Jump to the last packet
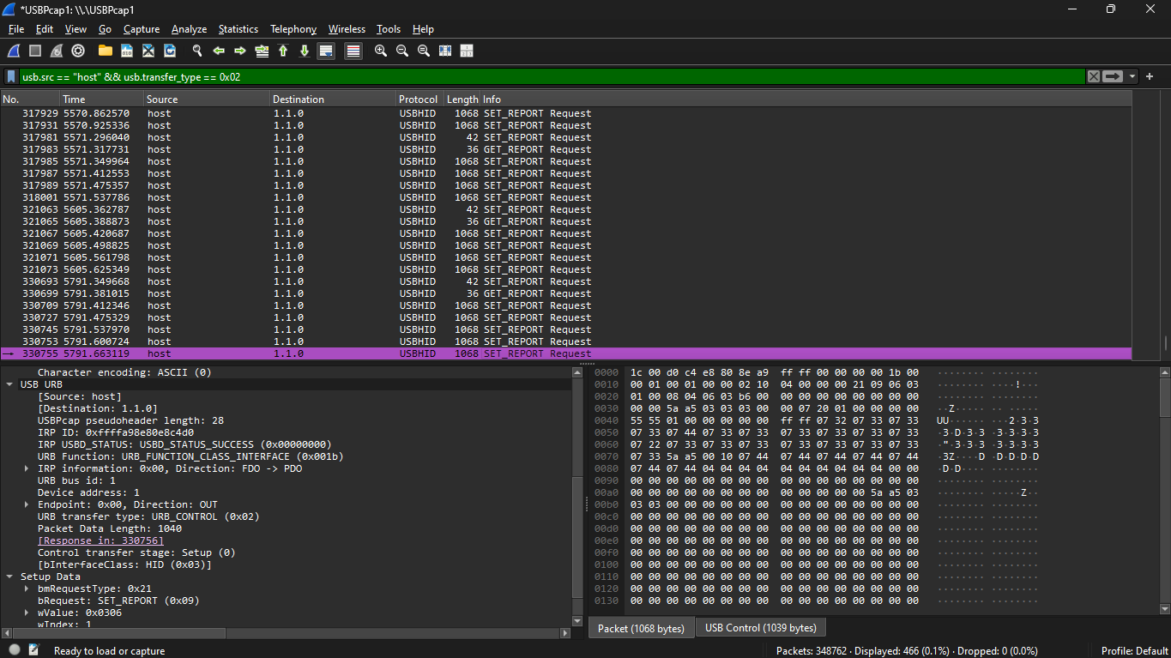The width and height of the screenshot is (1171, 658). 305,51
